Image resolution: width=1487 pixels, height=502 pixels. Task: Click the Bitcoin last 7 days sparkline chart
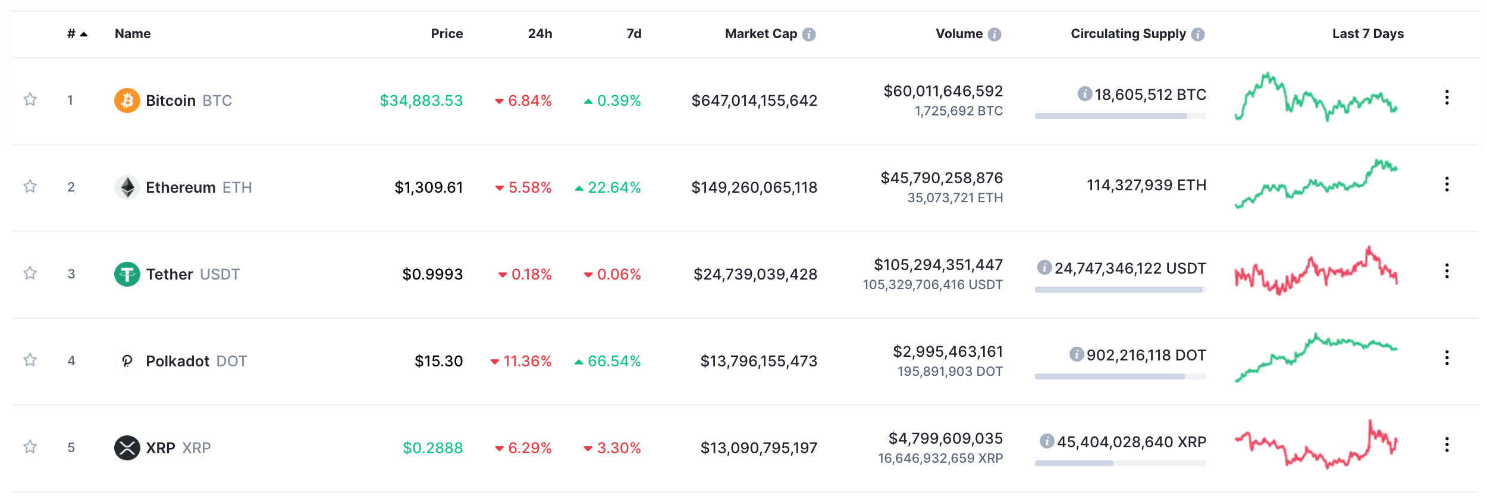tap(1316, 98)
